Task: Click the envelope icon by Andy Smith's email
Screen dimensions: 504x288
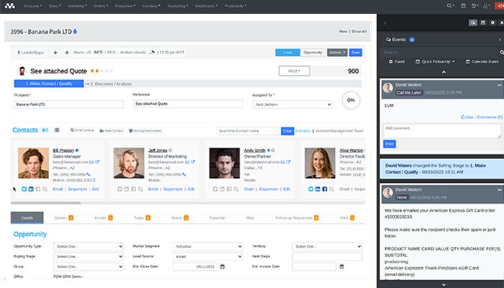Action: (x=282, y=162)
